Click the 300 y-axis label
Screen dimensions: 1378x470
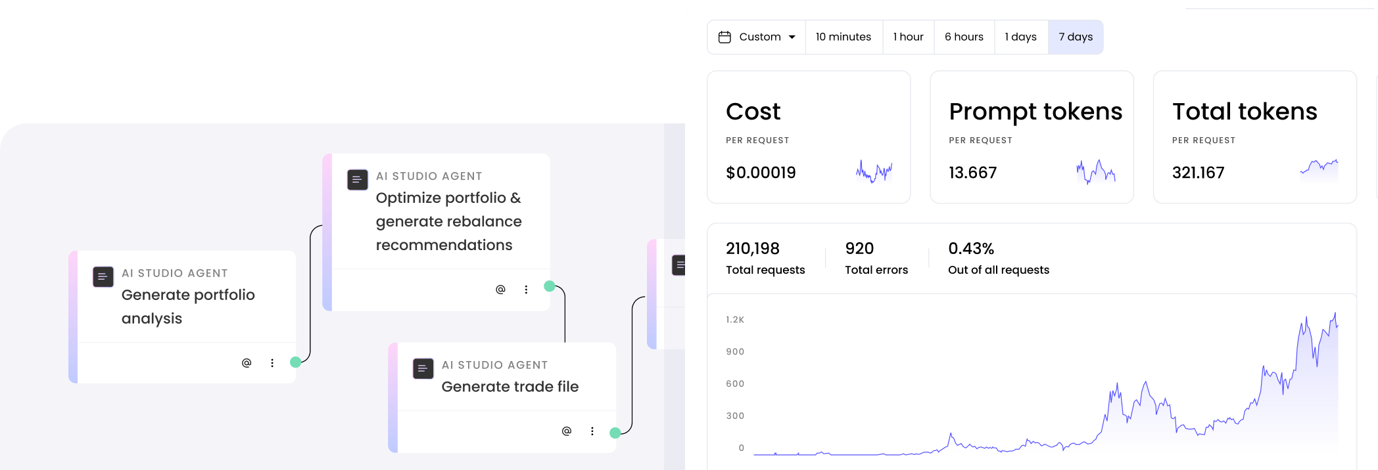(735, 416)
